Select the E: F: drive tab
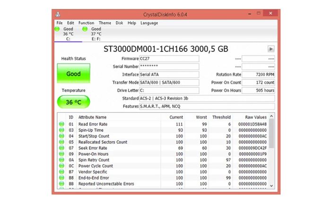This screenshot has width=331, height=202. [x=96, y=34]
